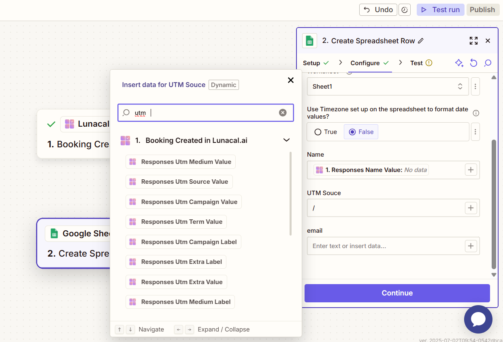Screen dimensions: 503x342
Task: Open the chat support bubble
Action: (x=478, y=319)
